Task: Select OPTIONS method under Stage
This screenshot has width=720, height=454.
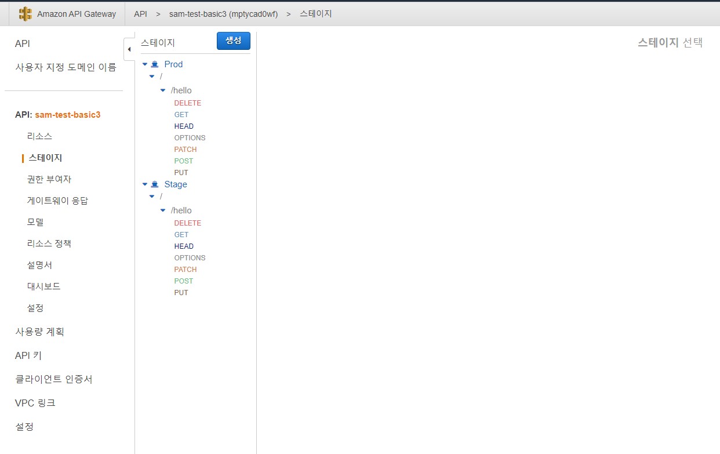Action: coord(190,258)
